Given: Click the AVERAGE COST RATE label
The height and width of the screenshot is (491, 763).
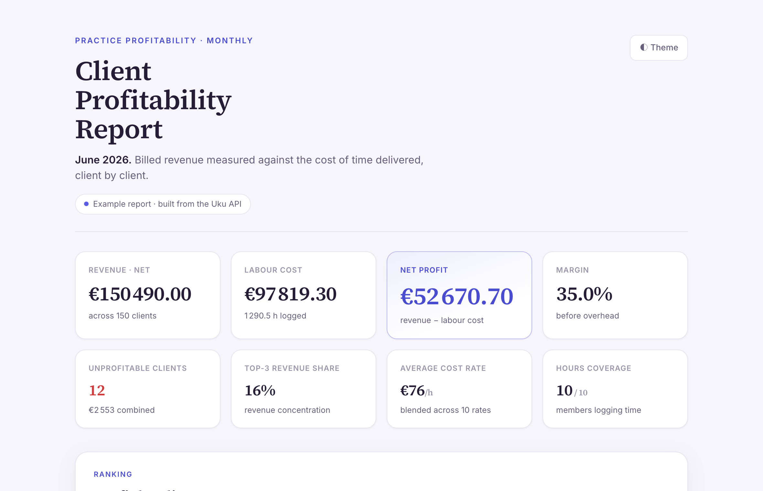Looking at the screenshot, I should coord(443,368).
